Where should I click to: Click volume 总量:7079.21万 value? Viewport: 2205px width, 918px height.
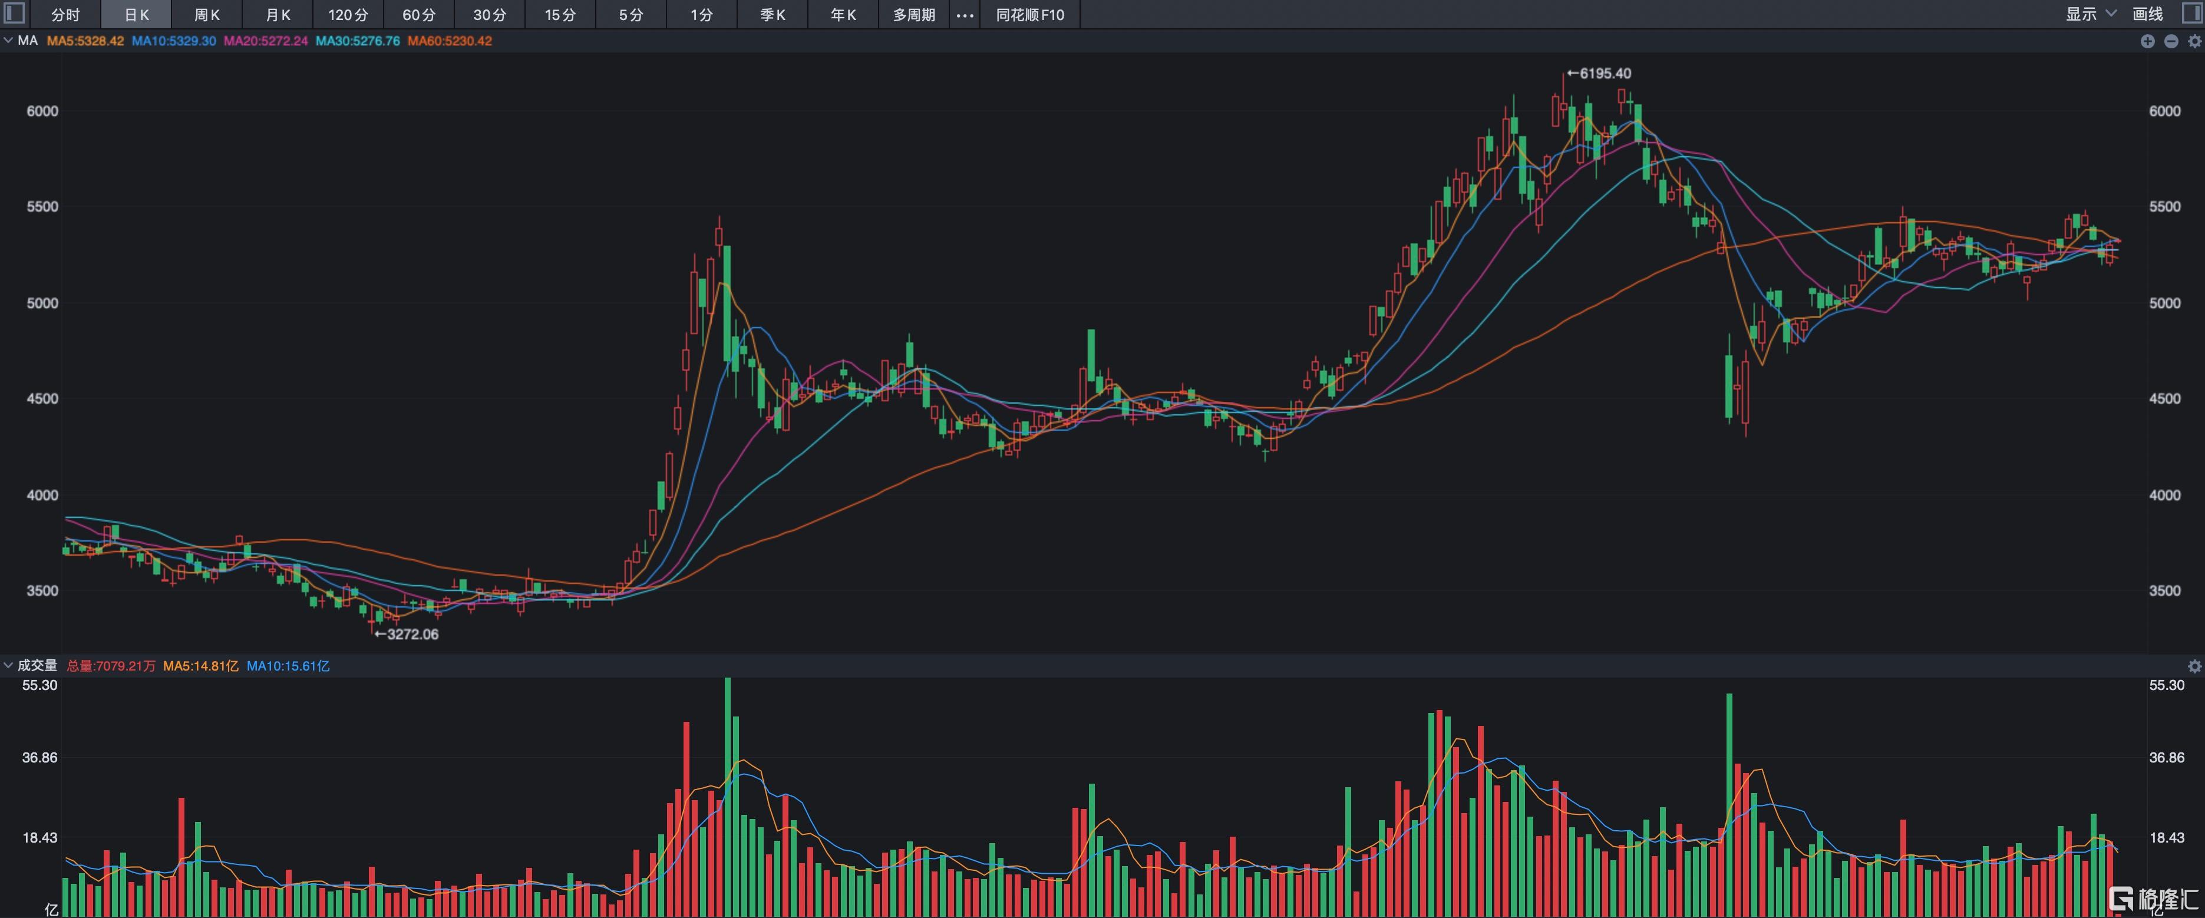point(111,666)
